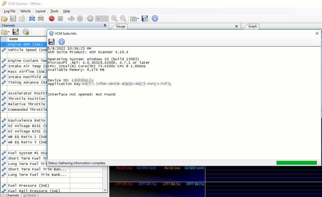Screen dimensions: 322x197
Task: Switch to the Details bottom tab
Action: (x=29, y=195)
